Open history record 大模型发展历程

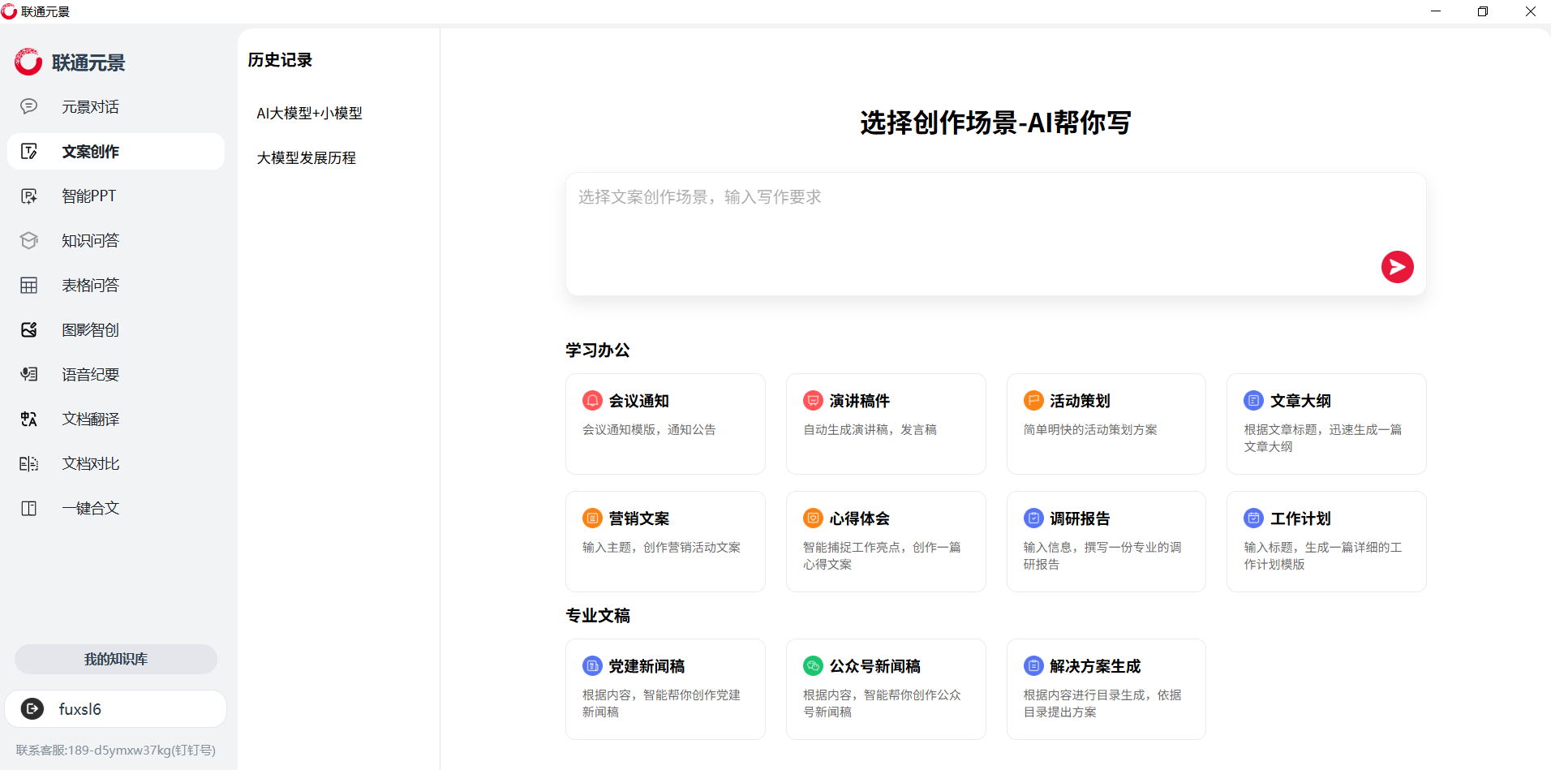[306, 158]
